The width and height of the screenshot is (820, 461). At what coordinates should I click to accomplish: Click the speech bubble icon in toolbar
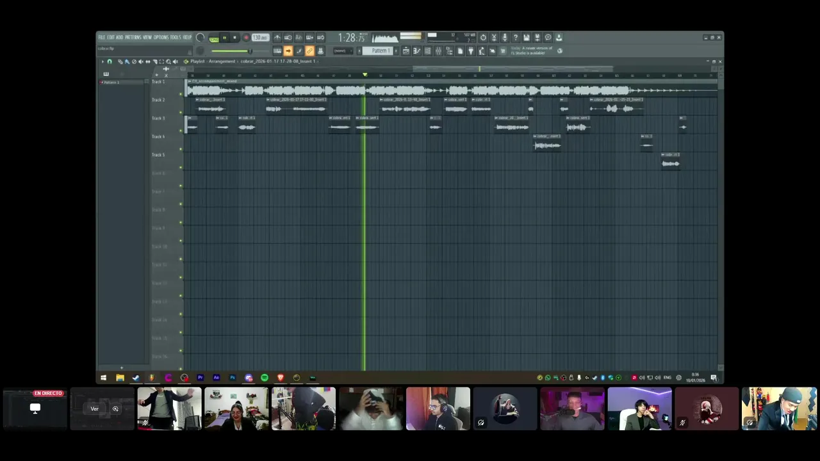click(x=548, y=37)
